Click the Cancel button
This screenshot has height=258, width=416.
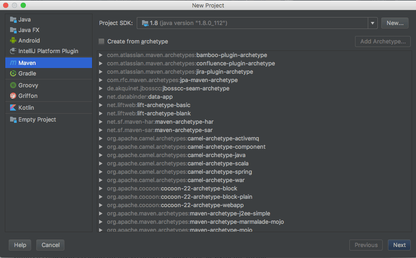[50, 245]
